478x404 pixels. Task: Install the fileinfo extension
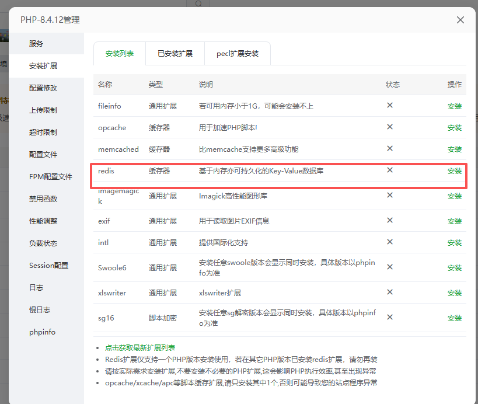(454, 106)
